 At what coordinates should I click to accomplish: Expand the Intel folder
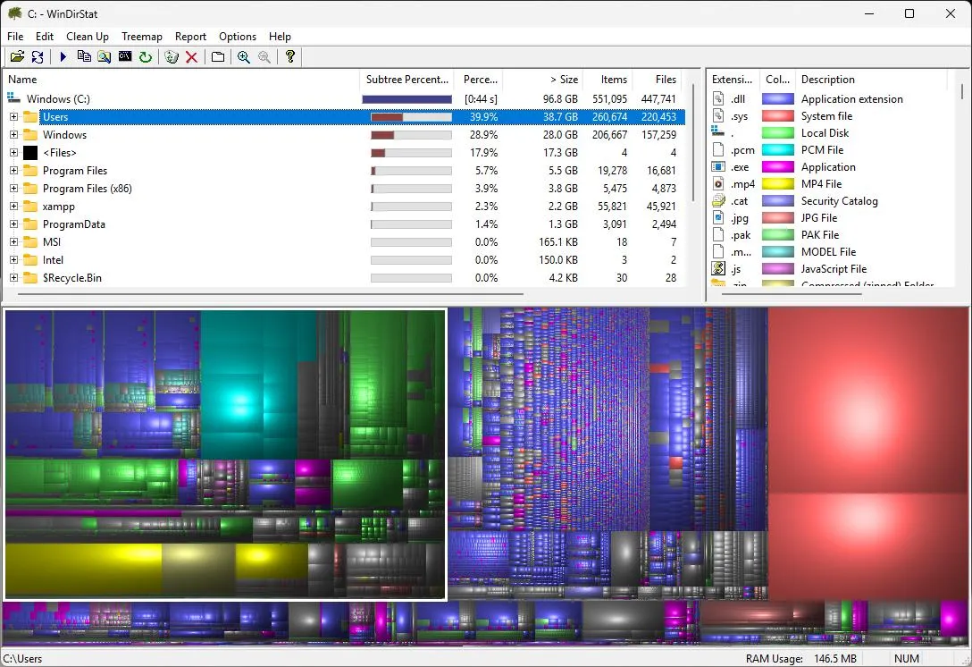[x=13, y=260]
